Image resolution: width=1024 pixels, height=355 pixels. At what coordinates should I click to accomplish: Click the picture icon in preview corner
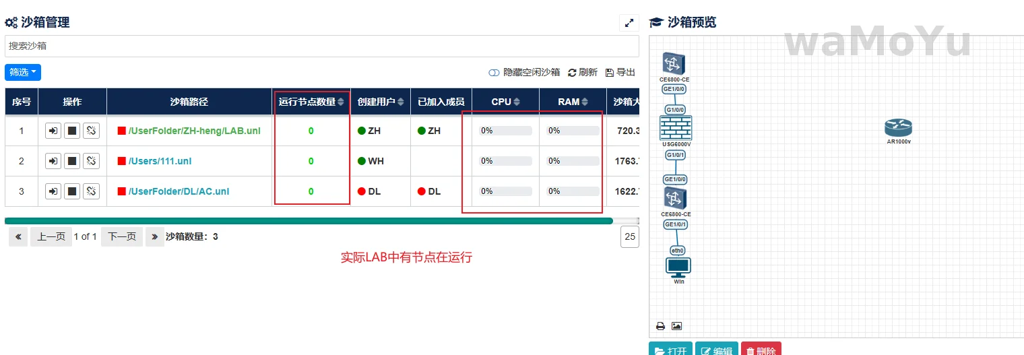[676, 326]
